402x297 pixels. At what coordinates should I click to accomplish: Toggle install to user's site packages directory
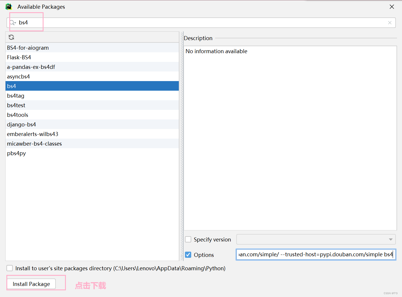10,268
